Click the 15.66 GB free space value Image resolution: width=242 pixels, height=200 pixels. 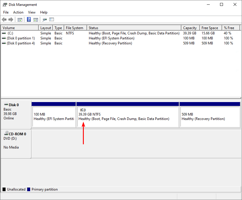(208, 33)
